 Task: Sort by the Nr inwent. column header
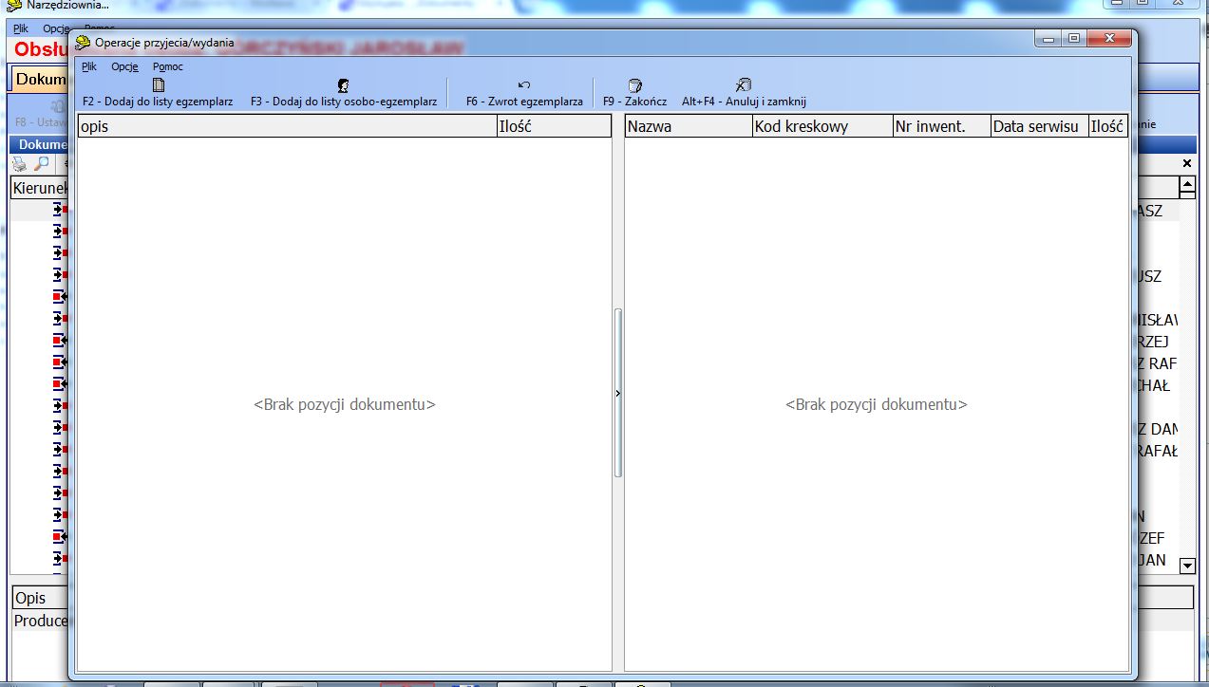click(x=941, y=126)
